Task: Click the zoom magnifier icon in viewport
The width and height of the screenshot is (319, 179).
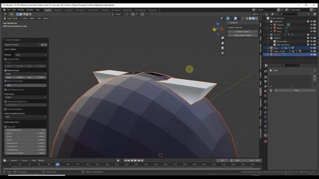Action: [222, 38]
